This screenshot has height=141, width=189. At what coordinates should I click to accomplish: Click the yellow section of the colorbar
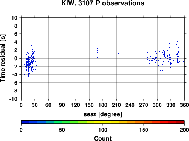103,122
